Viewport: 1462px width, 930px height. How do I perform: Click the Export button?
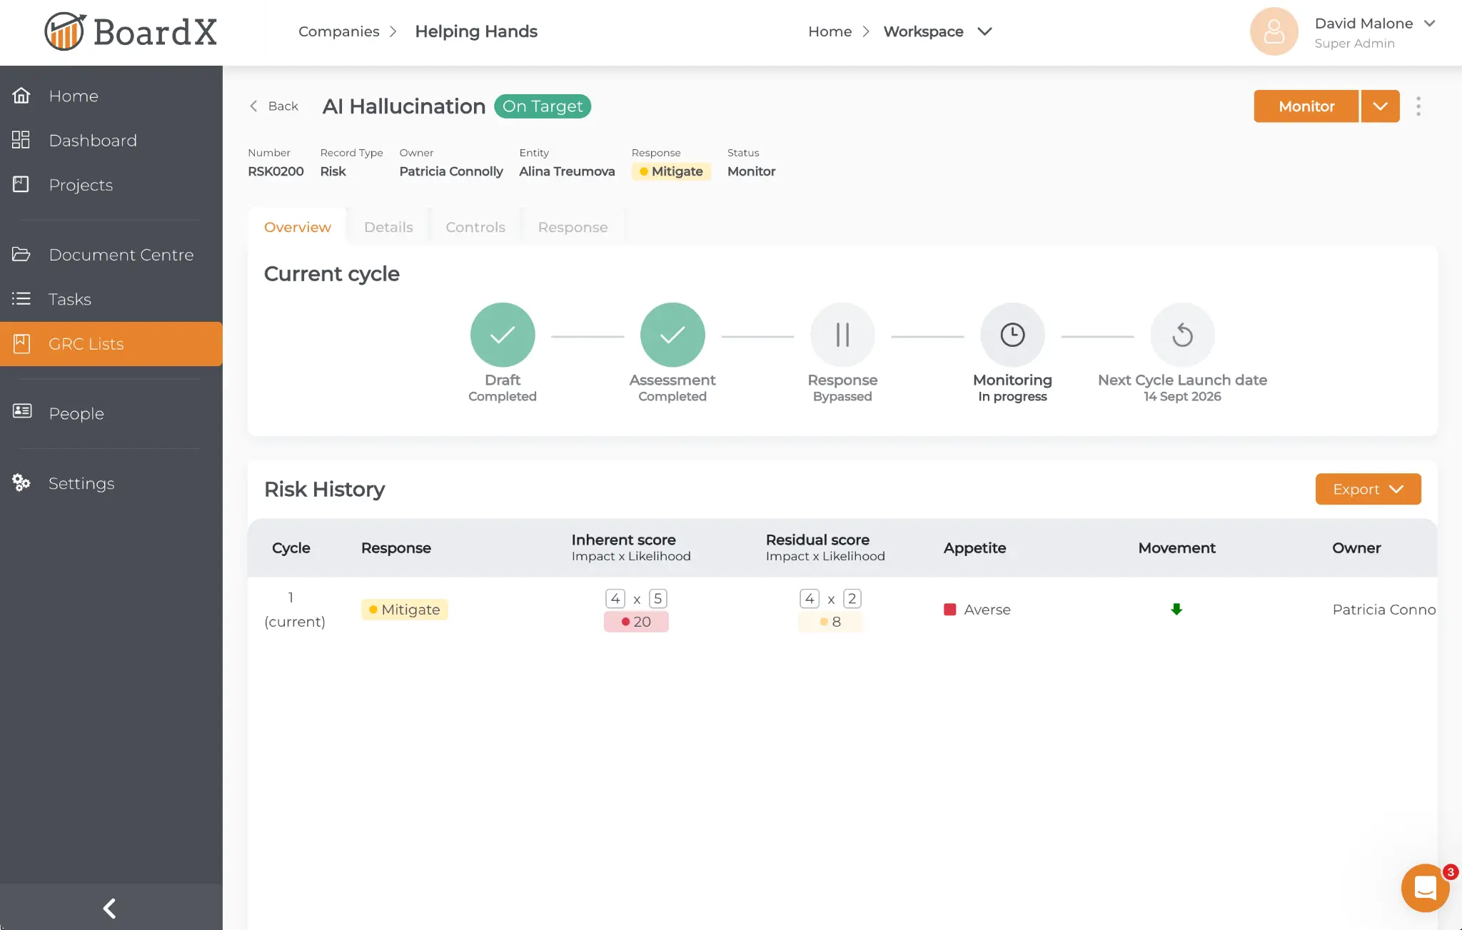pos(1367,489)
